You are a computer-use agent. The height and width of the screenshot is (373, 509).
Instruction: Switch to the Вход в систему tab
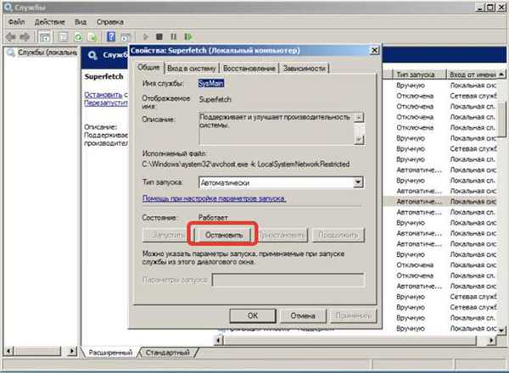click(x=192, y=69)
